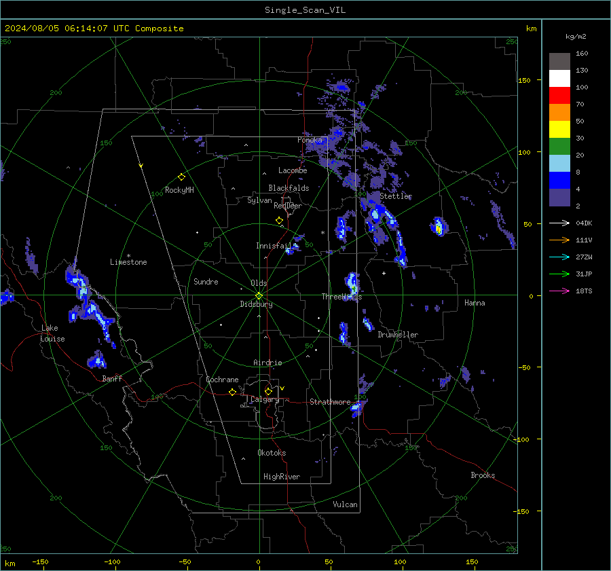This screenshot has height=571, width=611.
Task: Click the green 20-30 legend swatch
Action: (559, 147)
